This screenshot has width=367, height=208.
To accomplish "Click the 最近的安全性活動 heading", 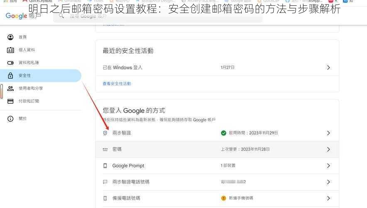I will (x=128, y=51).
